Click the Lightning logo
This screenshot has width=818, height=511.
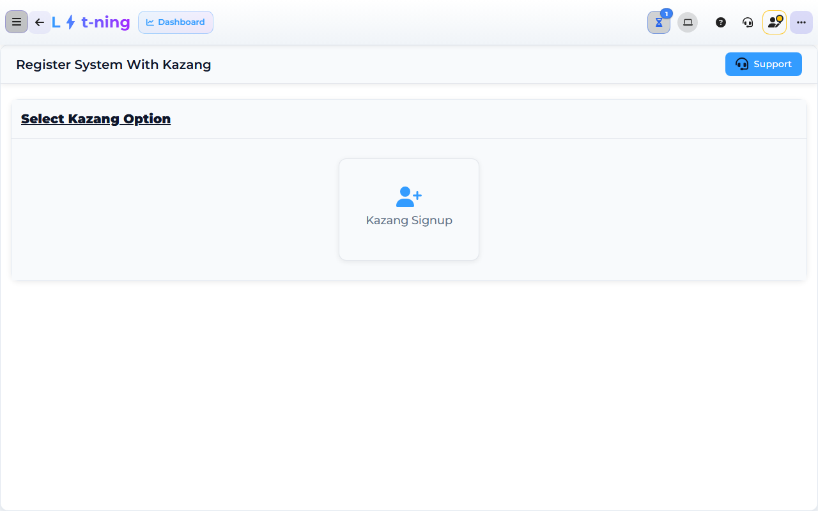coord(91,22)
